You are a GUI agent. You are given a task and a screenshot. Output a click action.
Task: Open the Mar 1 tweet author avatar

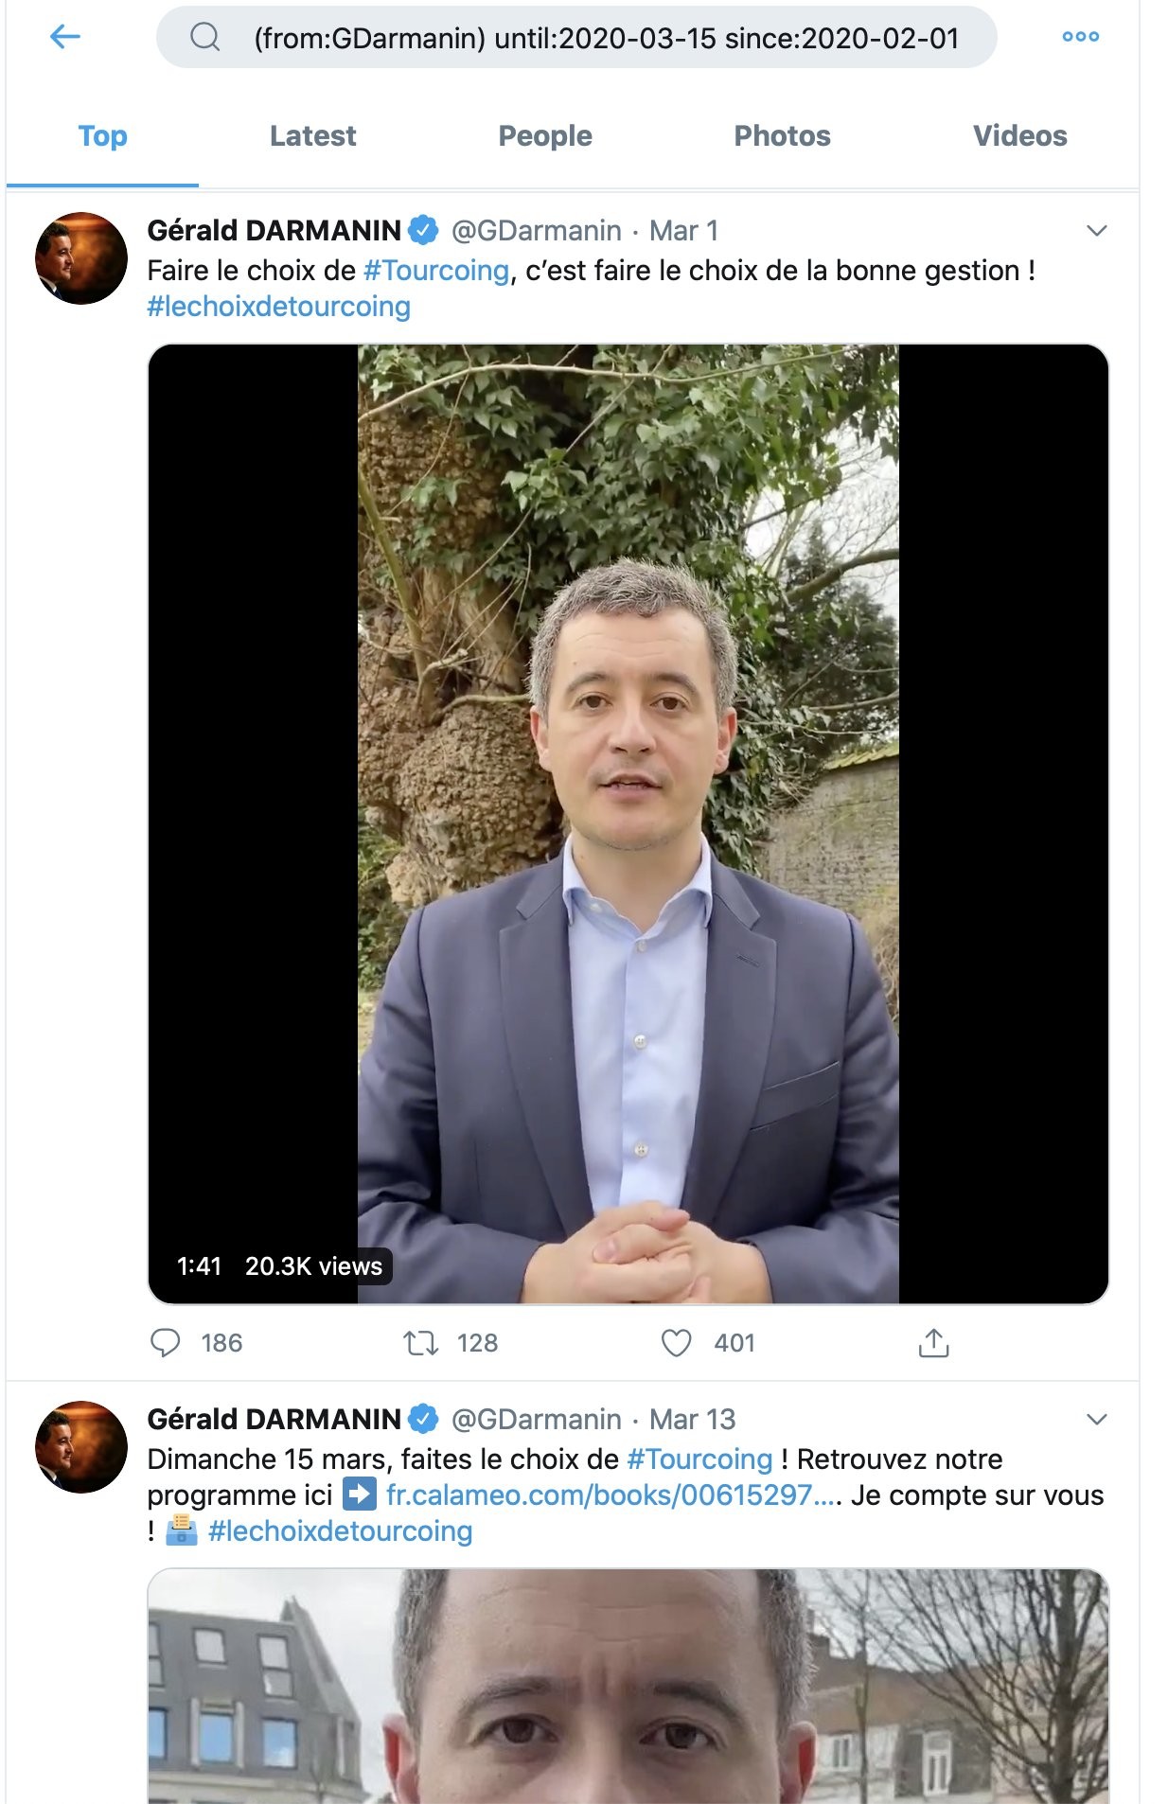pos(81,258)
